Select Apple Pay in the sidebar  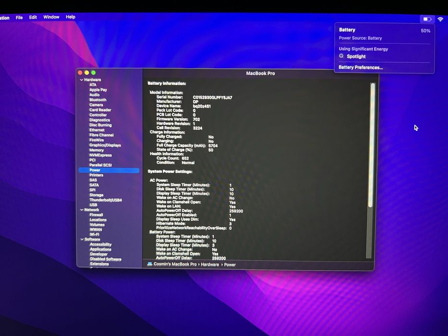click(98, 90)
